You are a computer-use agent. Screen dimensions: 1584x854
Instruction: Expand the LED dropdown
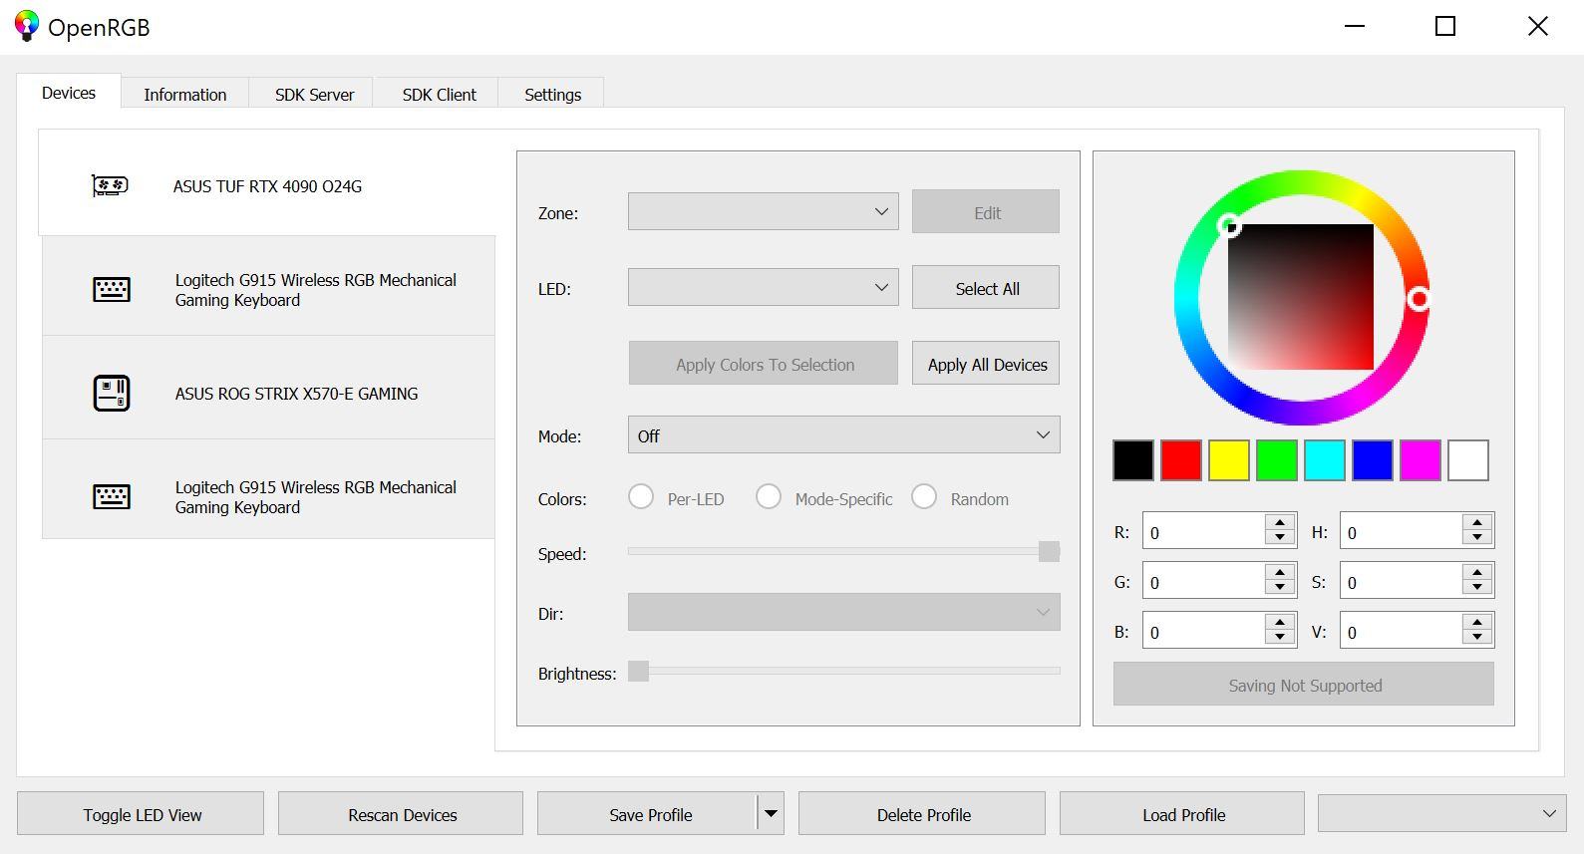[763, 287]
